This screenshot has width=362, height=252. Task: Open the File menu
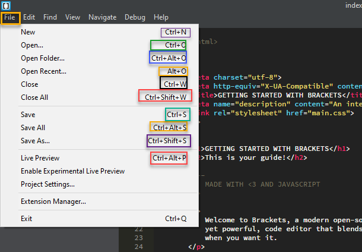pos(9,17)
